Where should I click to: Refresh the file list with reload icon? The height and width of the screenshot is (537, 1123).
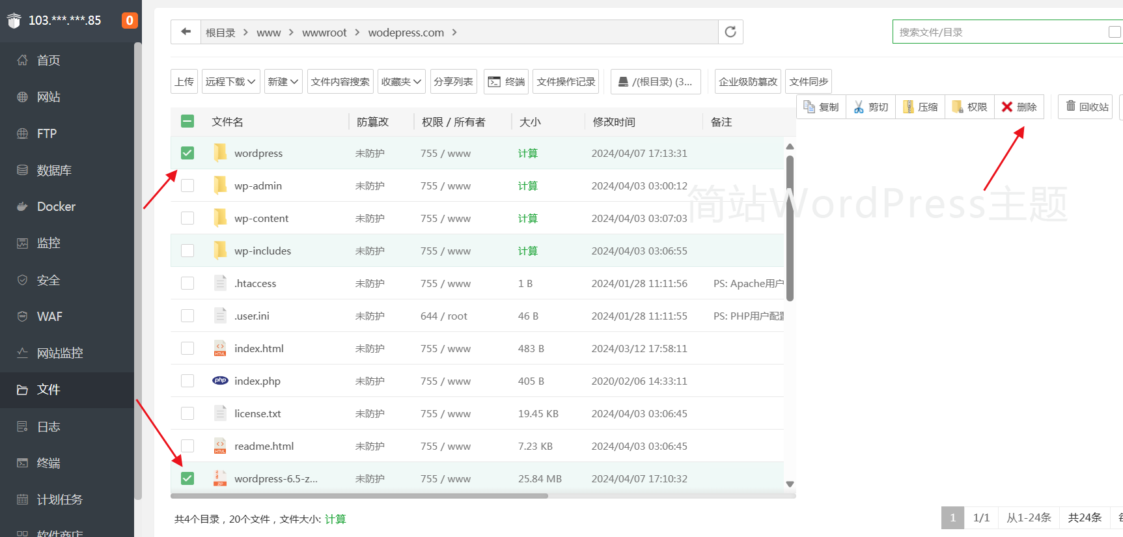[730, 32]
